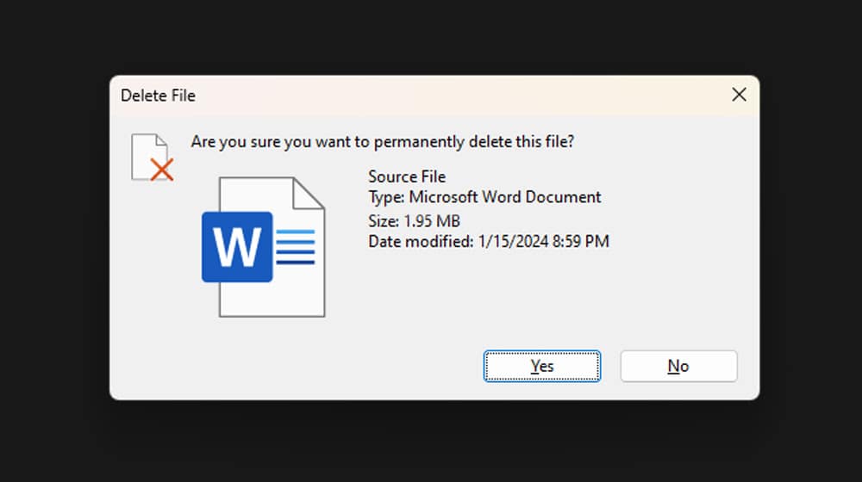Viewport: 862px width, 482px height.
Task: Click the Type: label line
Action: (386, 197)
